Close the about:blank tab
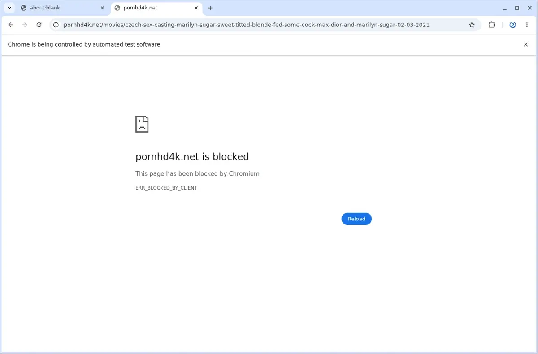 102,8
